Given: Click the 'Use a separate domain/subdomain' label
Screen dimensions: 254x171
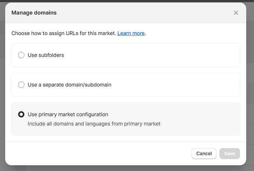Looking at the screenshot, I should pos(69,85).
